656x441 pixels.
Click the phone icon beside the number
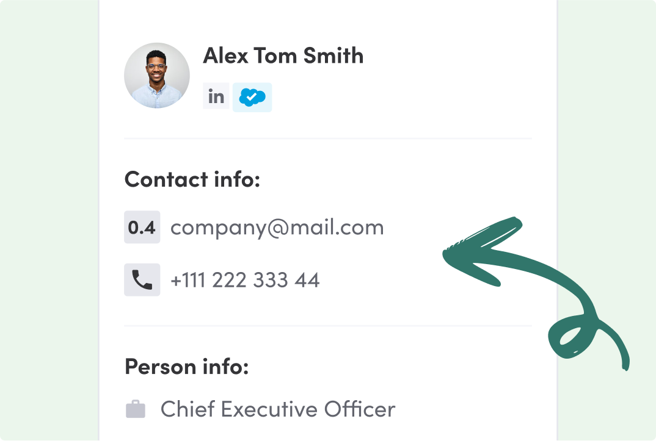tap(142, 280)
